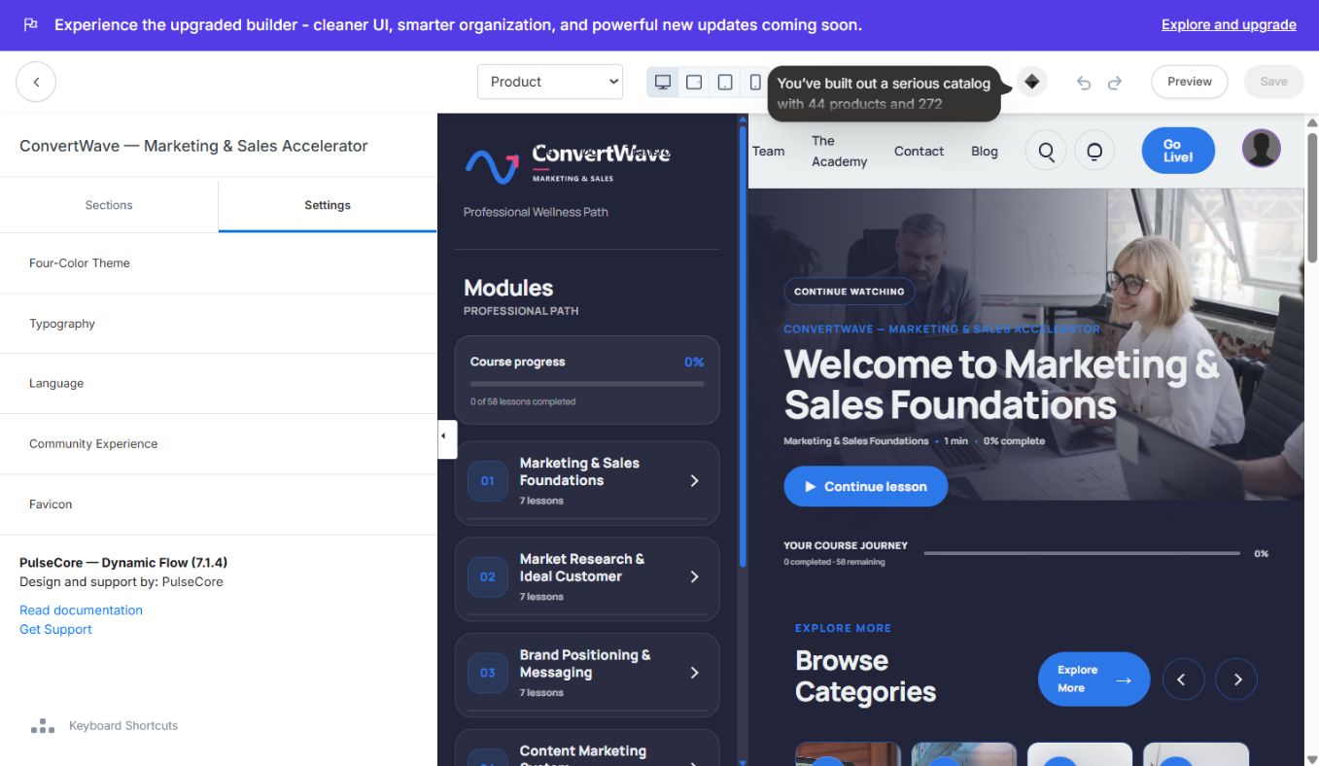Screen dimensions: 1319x766
Task: Click the diamond assistant icon
Action: pyautogui.click(x=1032, y=82)
